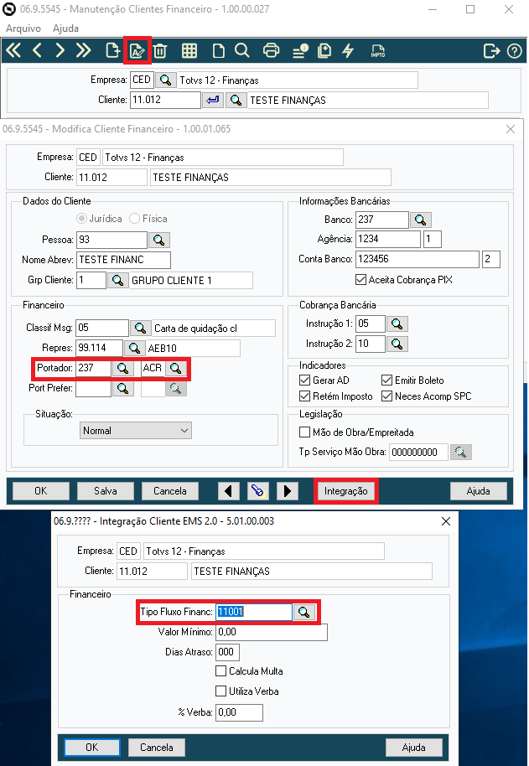Click the delete trash toolbar icon

click(160, 50)
